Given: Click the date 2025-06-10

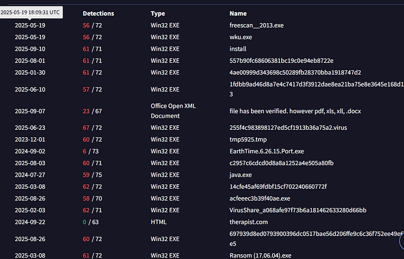Looking at the screenshot, I should pyautogui.click(x=30, y=89).
